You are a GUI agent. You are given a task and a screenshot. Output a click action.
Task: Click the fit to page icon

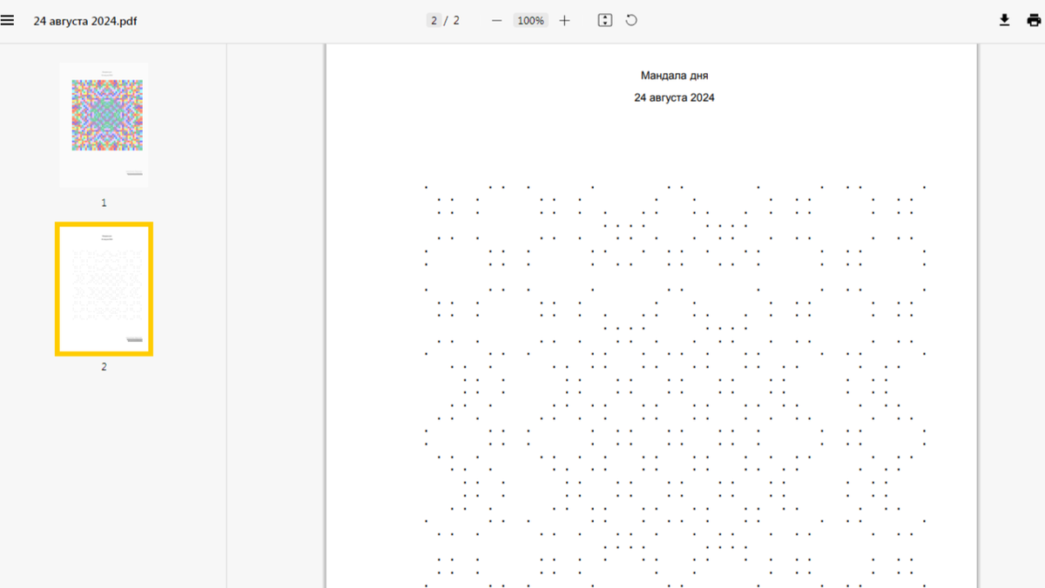[x=605, y=21]
